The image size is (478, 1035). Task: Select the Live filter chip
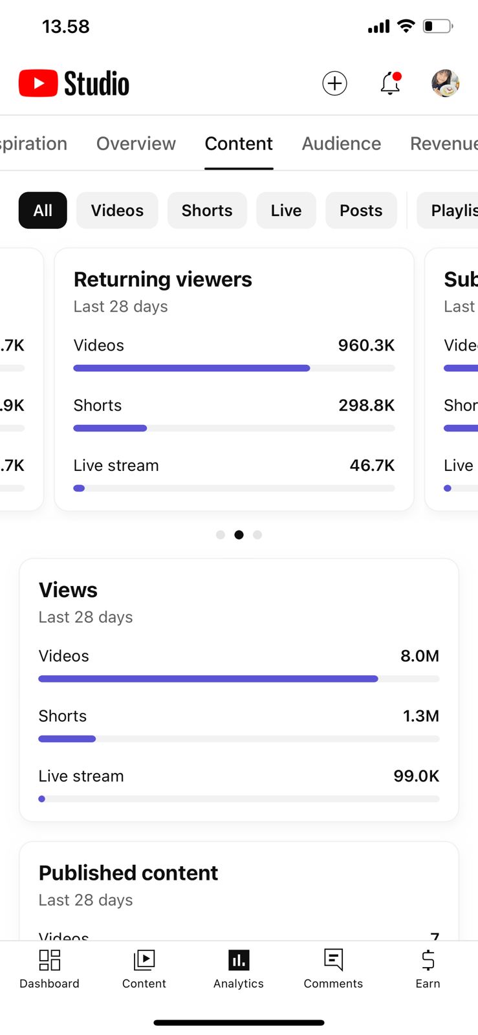click(x=286, y=210)
